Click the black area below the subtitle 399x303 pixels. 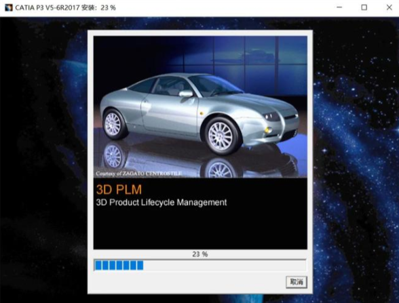point(200,228)
